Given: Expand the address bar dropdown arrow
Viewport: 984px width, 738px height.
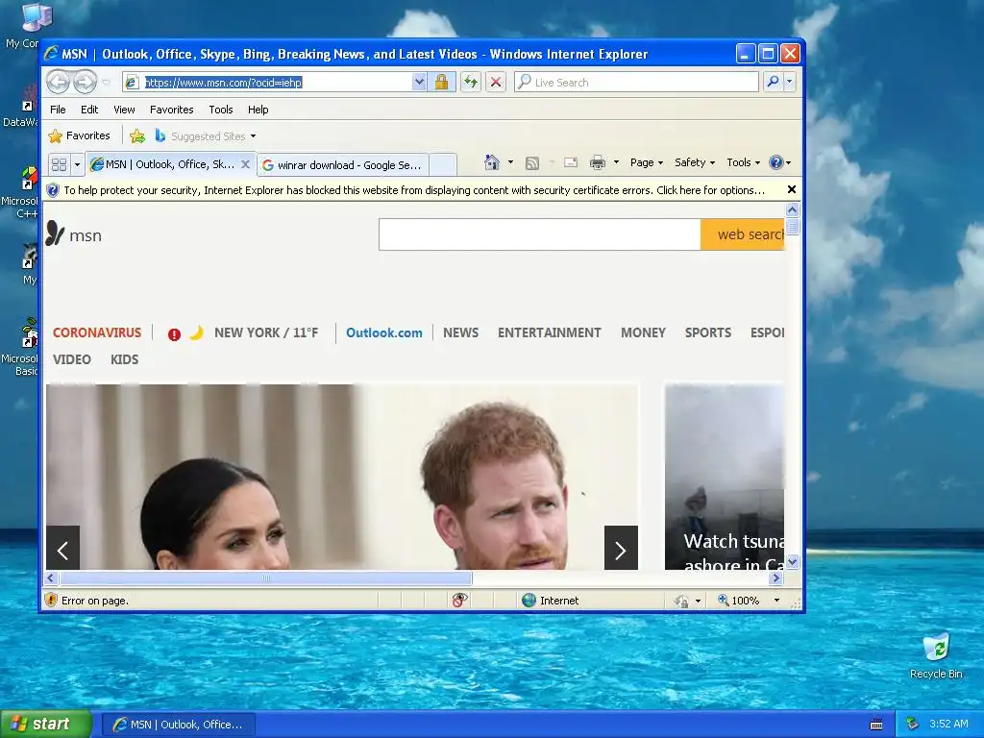Looking at the screenshot, I should coord(419,83).
